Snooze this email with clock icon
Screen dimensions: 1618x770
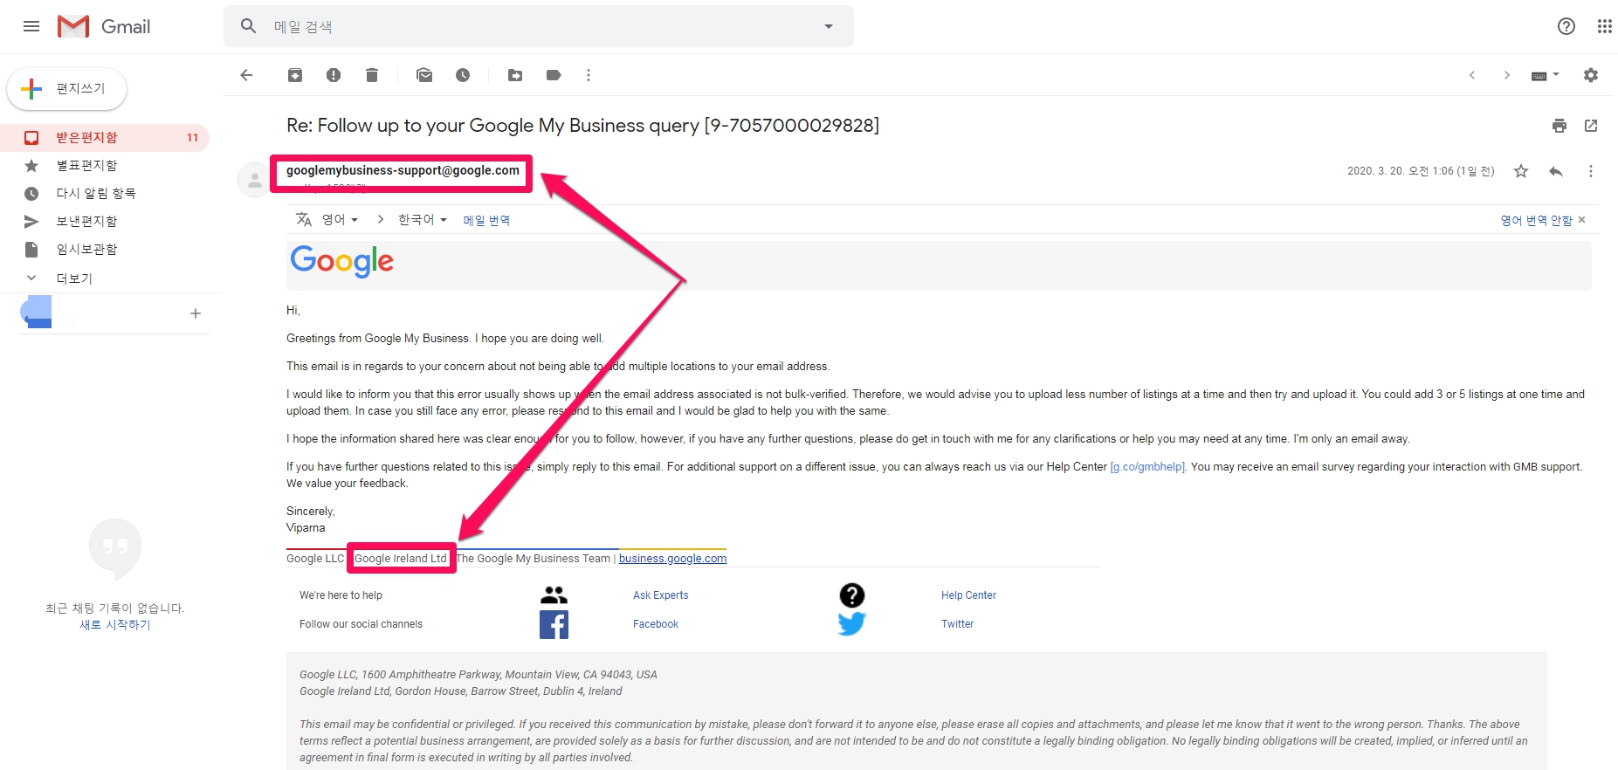point(463,75)
